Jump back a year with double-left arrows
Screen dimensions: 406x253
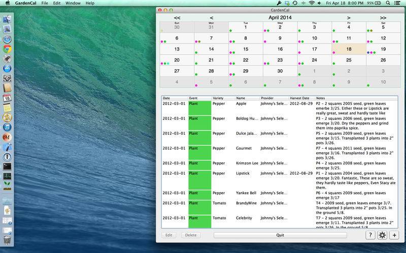pos(177,18)
